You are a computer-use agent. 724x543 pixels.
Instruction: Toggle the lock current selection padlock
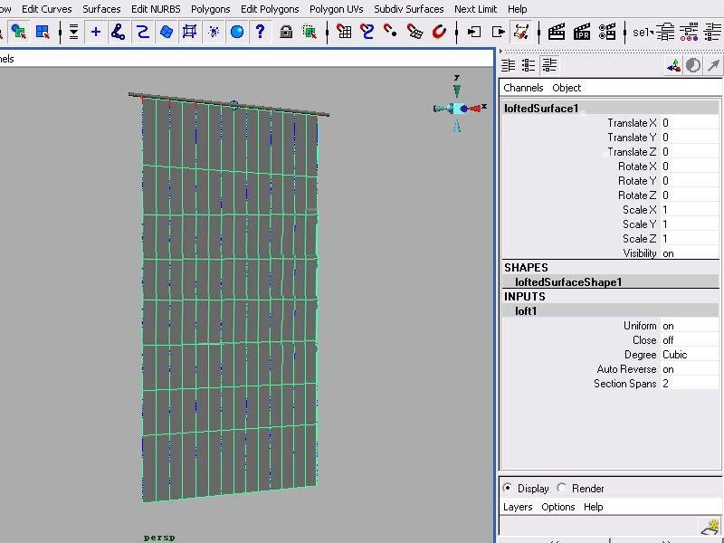point(286,32)
